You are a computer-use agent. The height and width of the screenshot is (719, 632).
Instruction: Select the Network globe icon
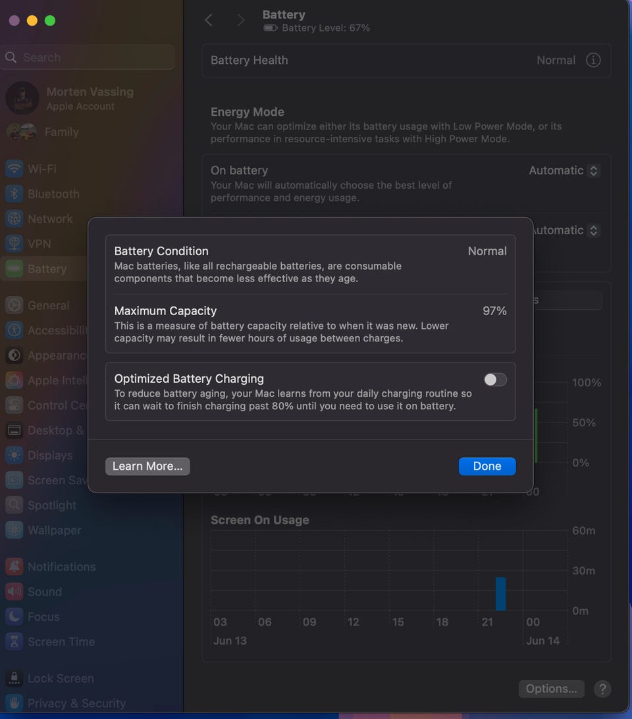pyautogui.click(x=14, y=219)
